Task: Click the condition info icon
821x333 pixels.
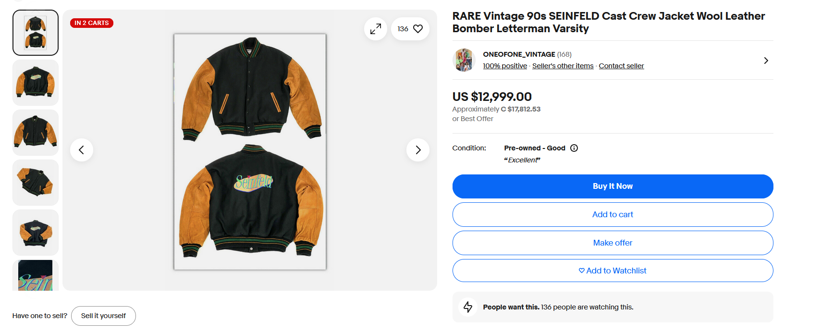Action: pyautogui.click(x=574, y=148)
